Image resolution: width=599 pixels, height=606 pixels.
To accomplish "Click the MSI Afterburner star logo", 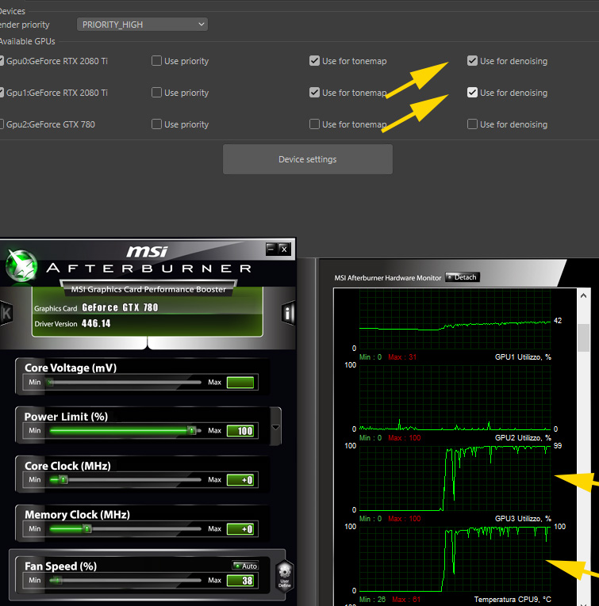I will 21,266.
